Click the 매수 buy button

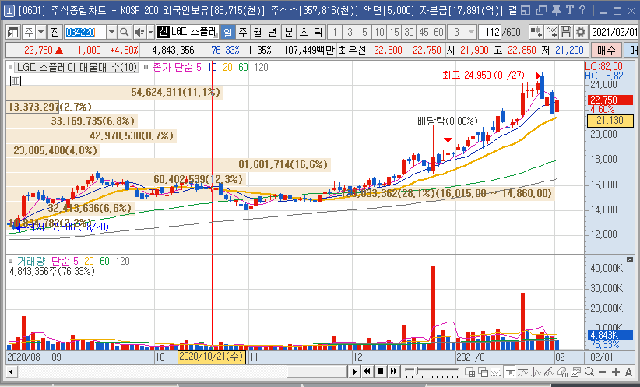pyautogui.click(x=607, y=50)
